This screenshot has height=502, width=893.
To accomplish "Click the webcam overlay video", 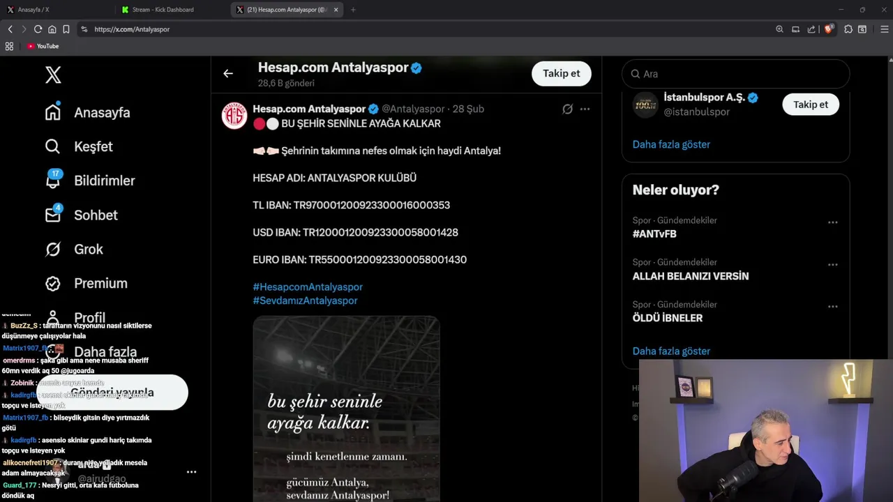I will [x=766, y=430].
